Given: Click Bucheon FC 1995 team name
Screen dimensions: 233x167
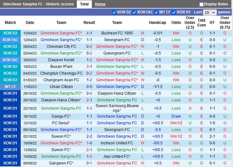Looking at the screenshot, I should pos(117,33).
